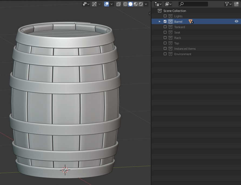Enable rendered shading mode
Viewport: 241px width, 185px height.
pyautogui.click(x=141, y=4)
